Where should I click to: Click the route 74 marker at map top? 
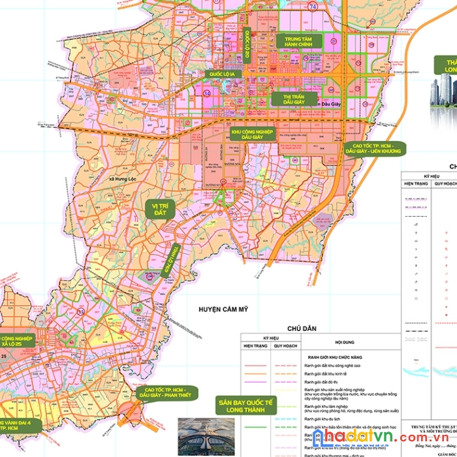tap(313, 7)
